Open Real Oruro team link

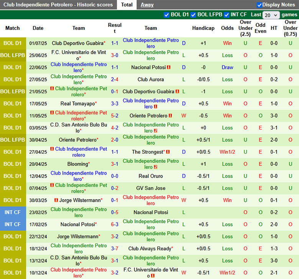151,176
